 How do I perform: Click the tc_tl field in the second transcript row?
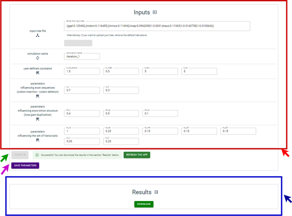pyautogui.click(x=121, y=141)
